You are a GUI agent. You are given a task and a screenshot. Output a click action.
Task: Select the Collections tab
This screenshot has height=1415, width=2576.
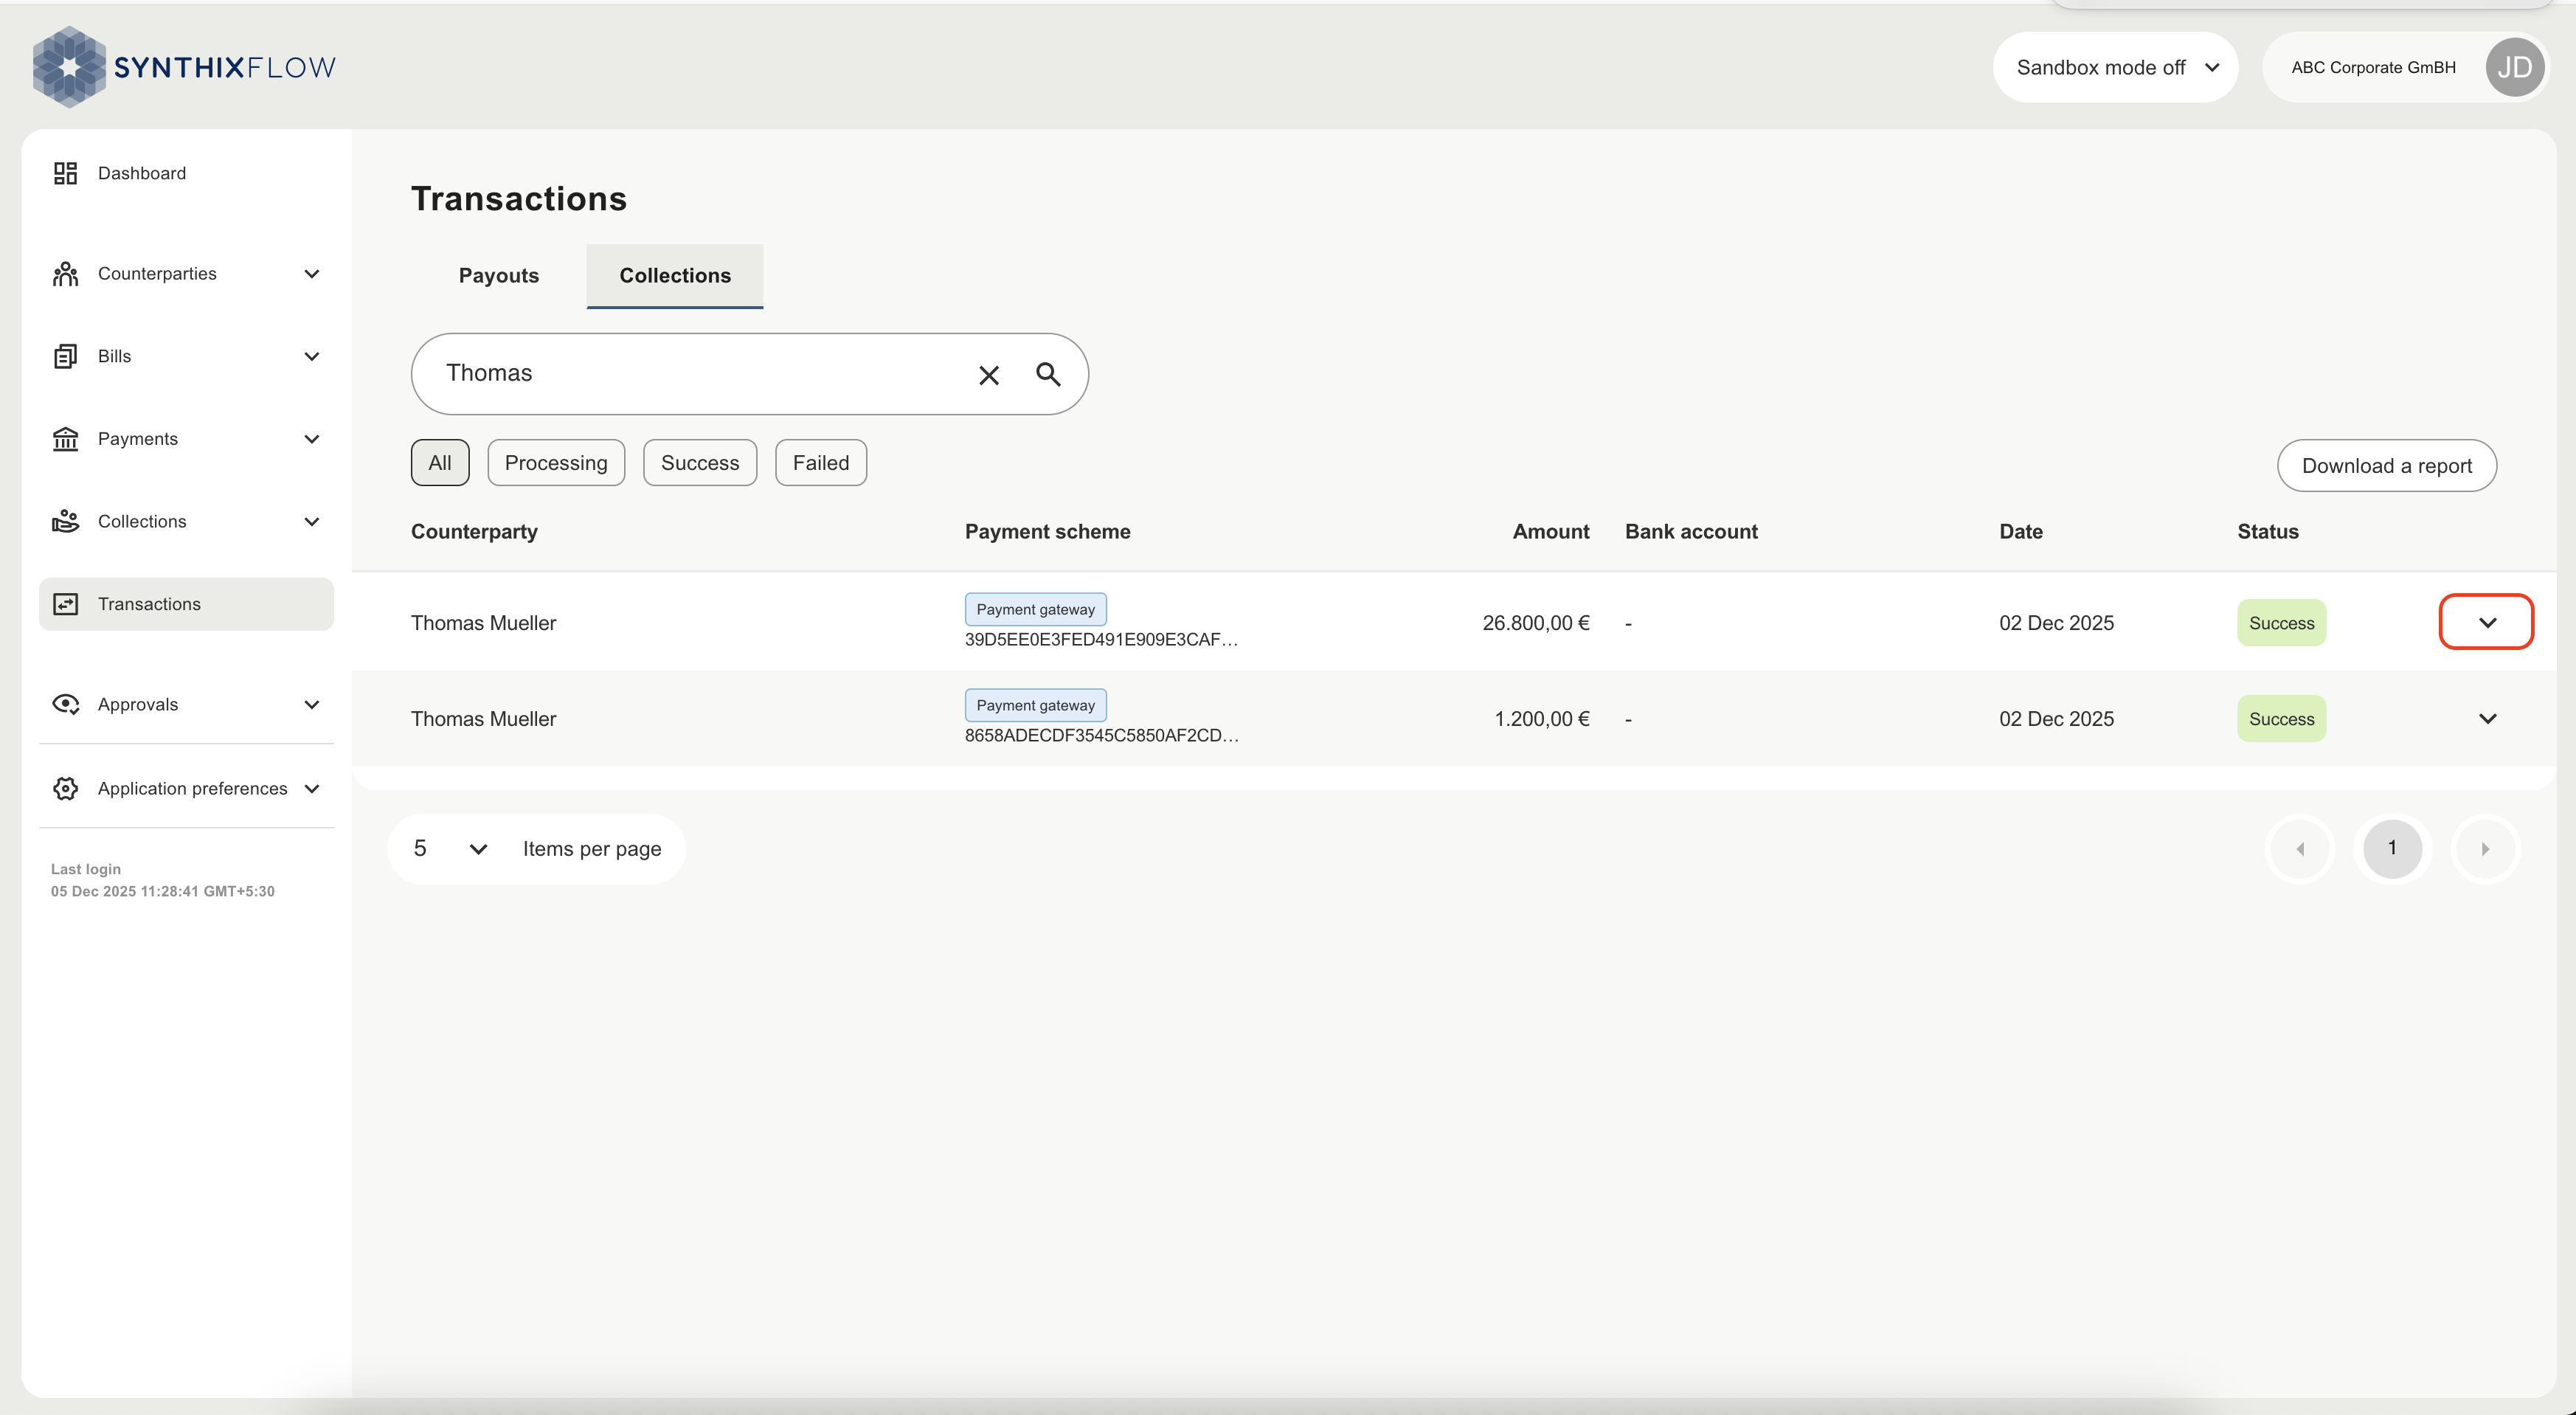click(x=675, y=276)
